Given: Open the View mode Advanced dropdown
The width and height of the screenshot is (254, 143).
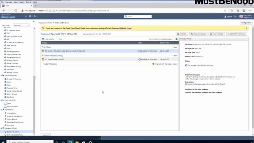Looking at the screenshot, I should pyautogui.click(x=21, y=25).
